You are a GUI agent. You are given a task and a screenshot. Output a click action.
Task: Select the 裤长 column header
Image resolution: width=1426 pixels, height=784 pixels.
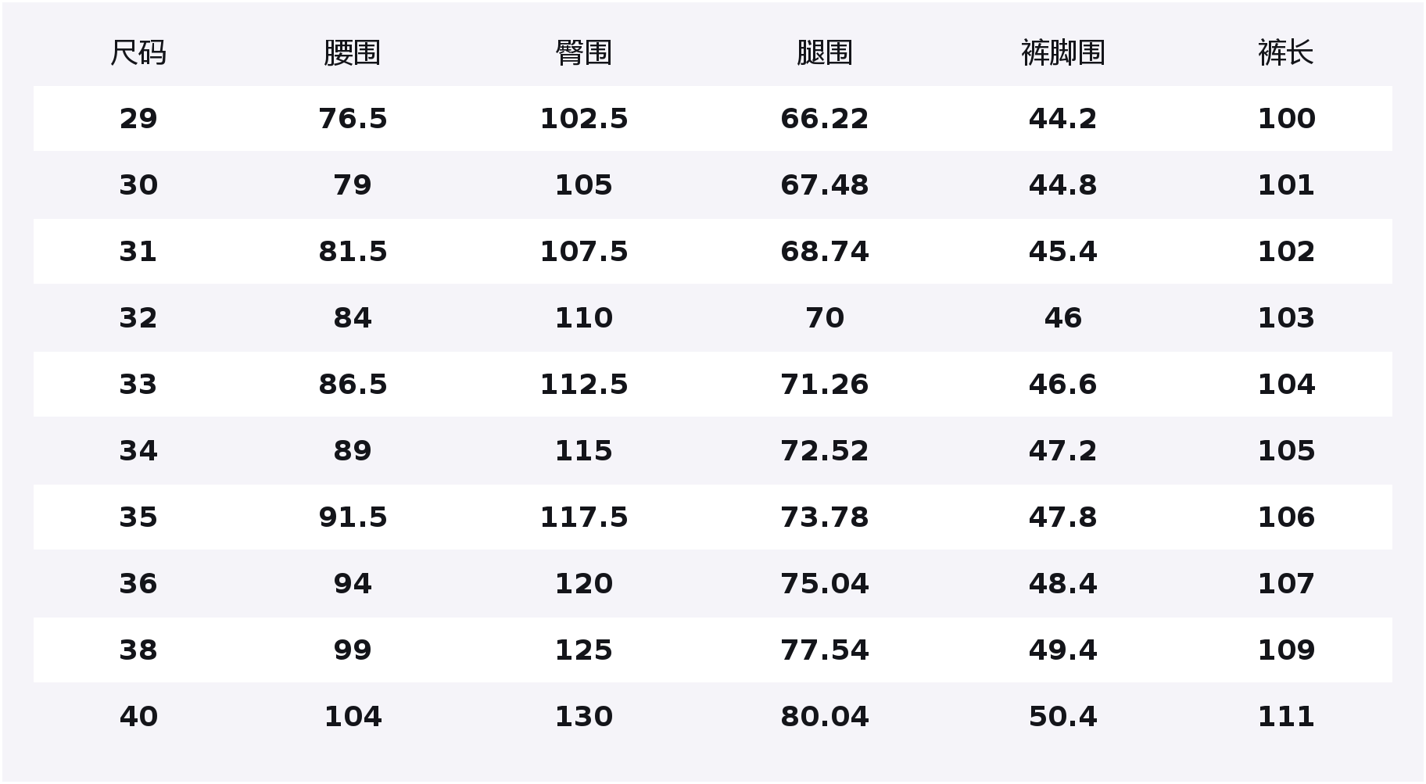(x=1285, y=53)
